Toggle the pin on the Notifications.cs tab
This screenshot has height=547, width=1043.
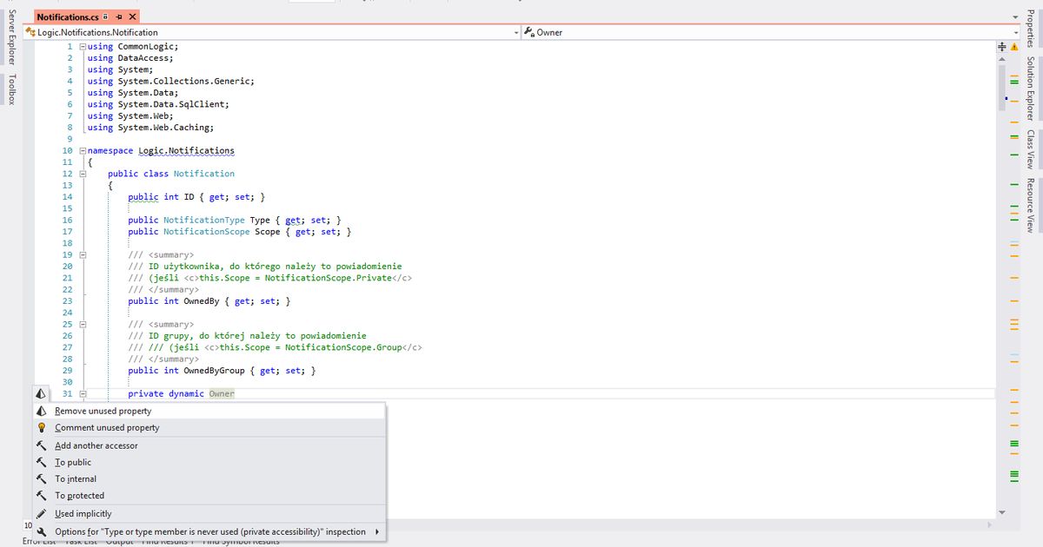[x=117, y=16]
